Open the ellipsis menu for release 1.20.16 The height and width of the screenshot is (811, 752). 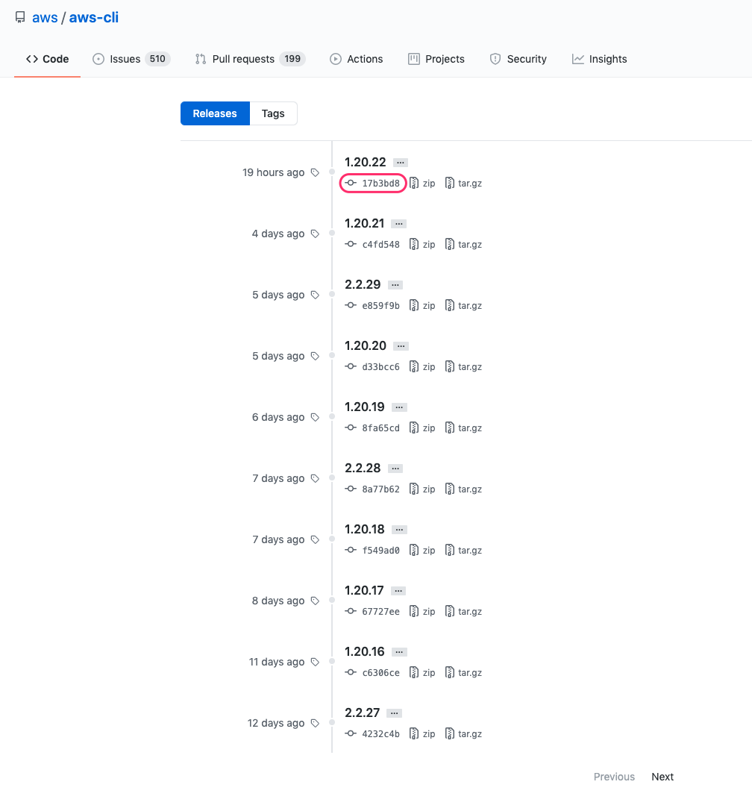(398, 651)
